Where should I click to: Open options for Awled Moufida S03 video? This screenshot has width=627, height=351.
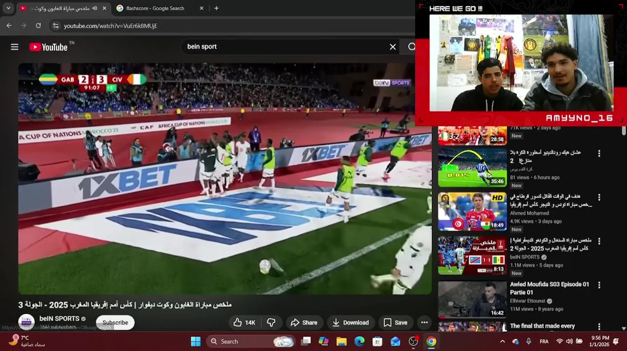point(599,285)
